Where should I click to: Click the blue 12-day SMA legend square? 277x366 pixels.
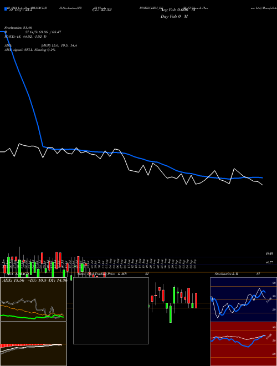pos(6,9)
